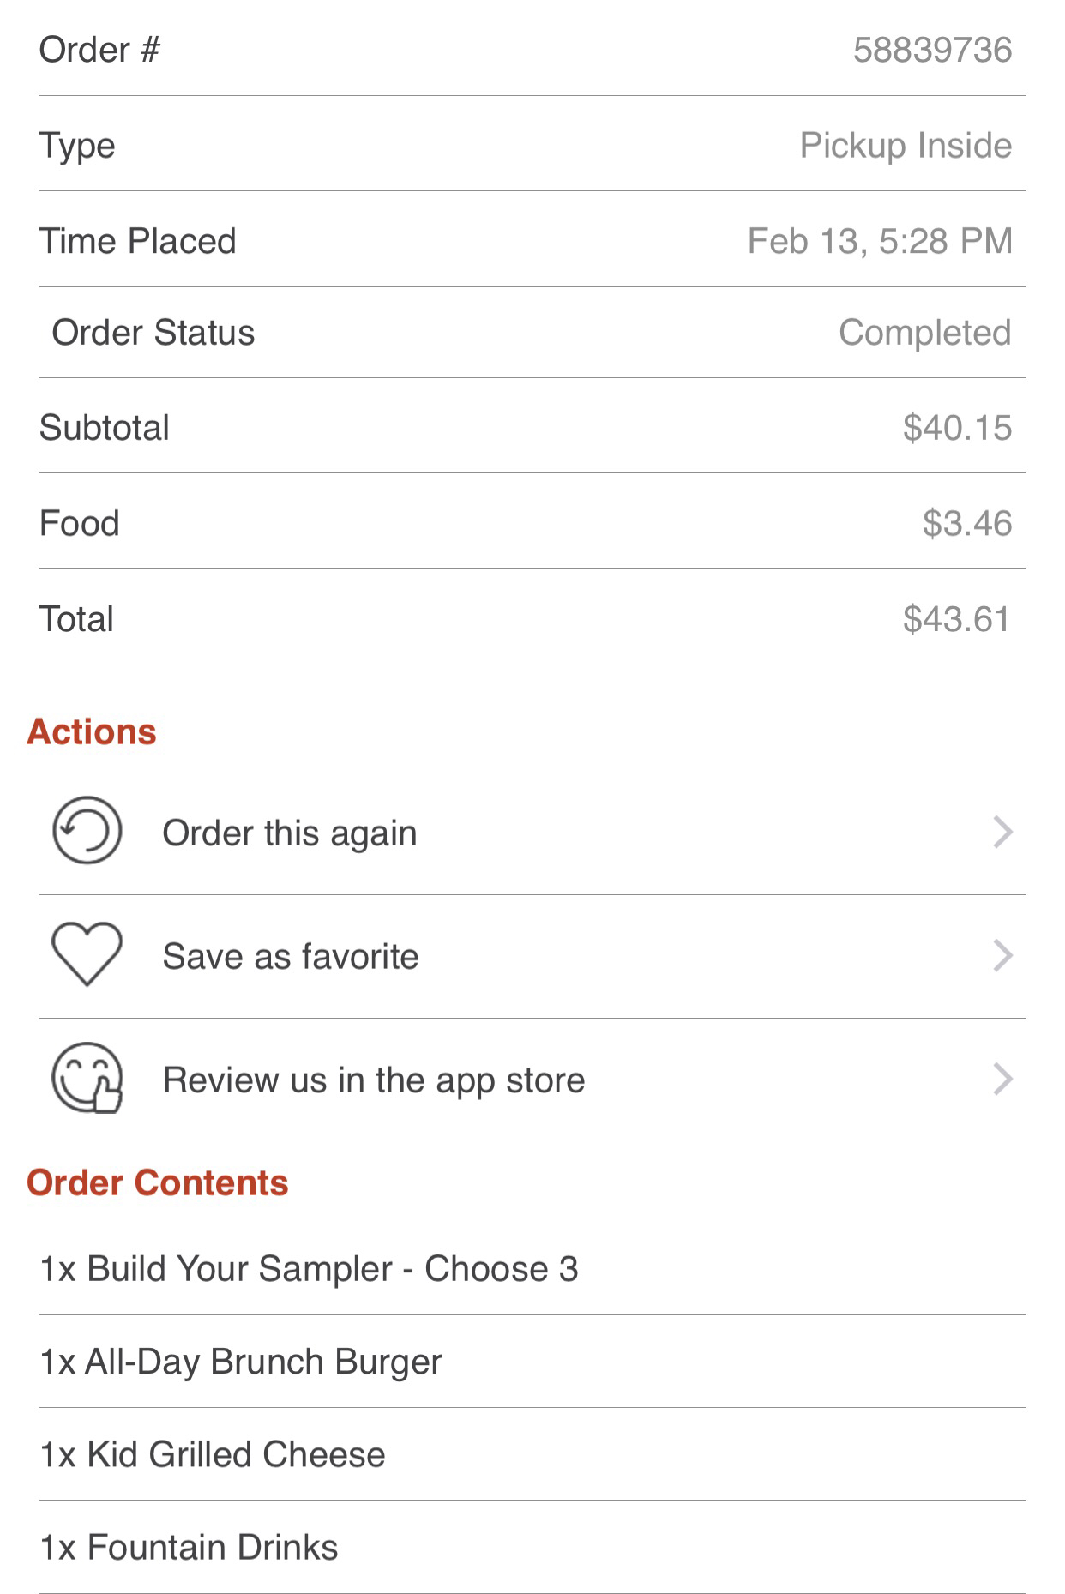
Task: Open chevron next to Save as favorite
Action: (x=1002, y=956)
